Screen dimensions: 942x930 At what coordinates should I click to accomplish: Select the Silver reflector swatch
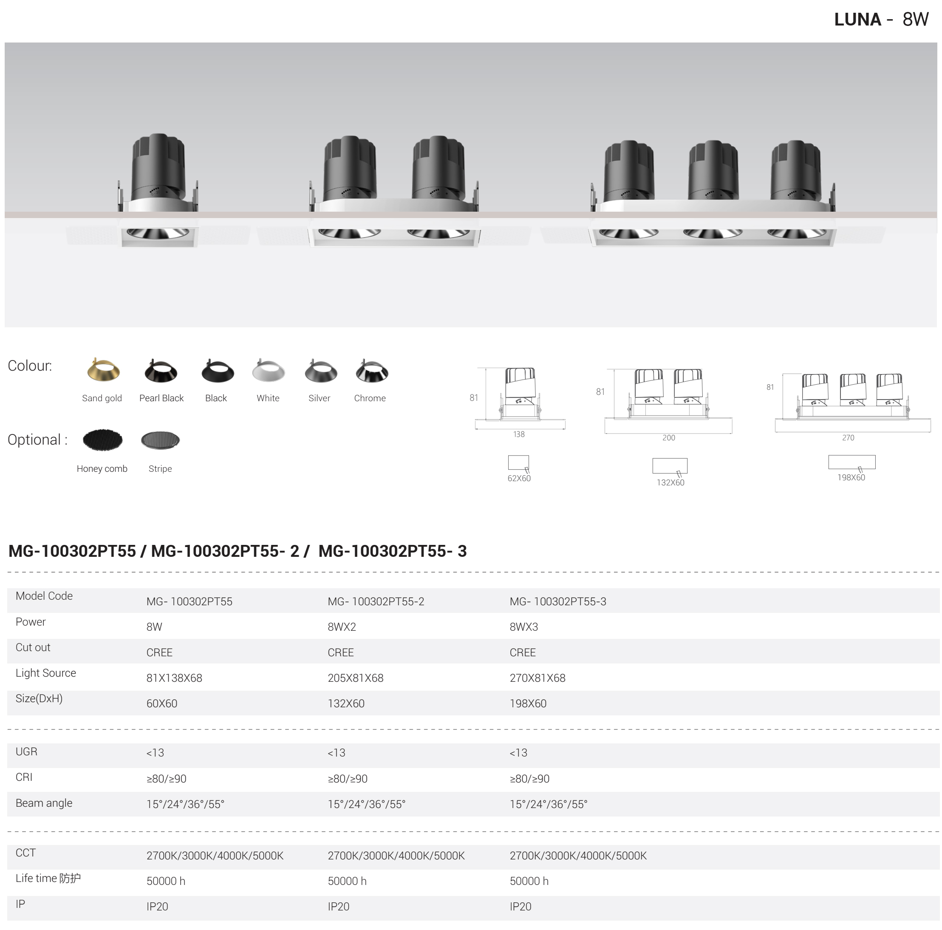coord(320,373)
